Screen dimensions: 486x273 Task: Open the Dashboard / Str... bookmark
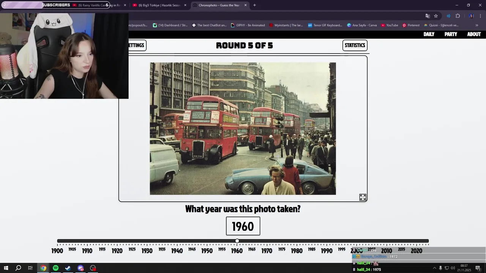170,25
